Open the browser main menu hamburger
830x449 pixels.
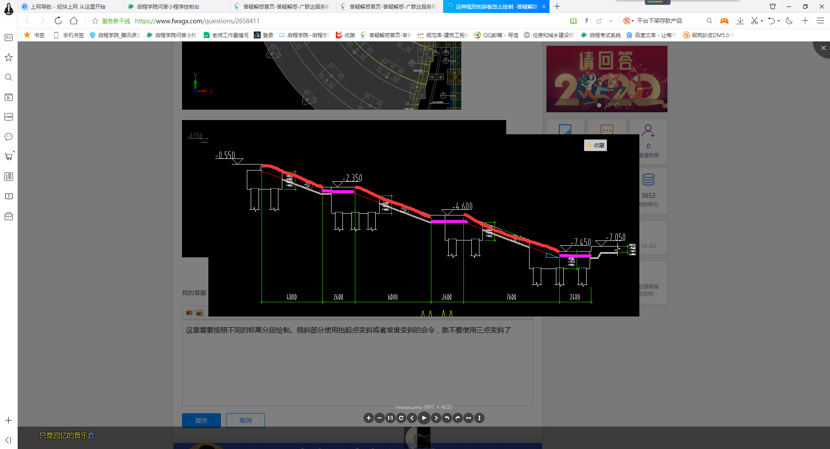click(820, 21)
